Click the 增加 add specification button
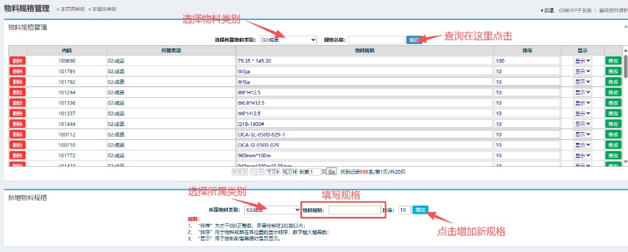This screenshot has width=628, height=252. click(420, 209)
